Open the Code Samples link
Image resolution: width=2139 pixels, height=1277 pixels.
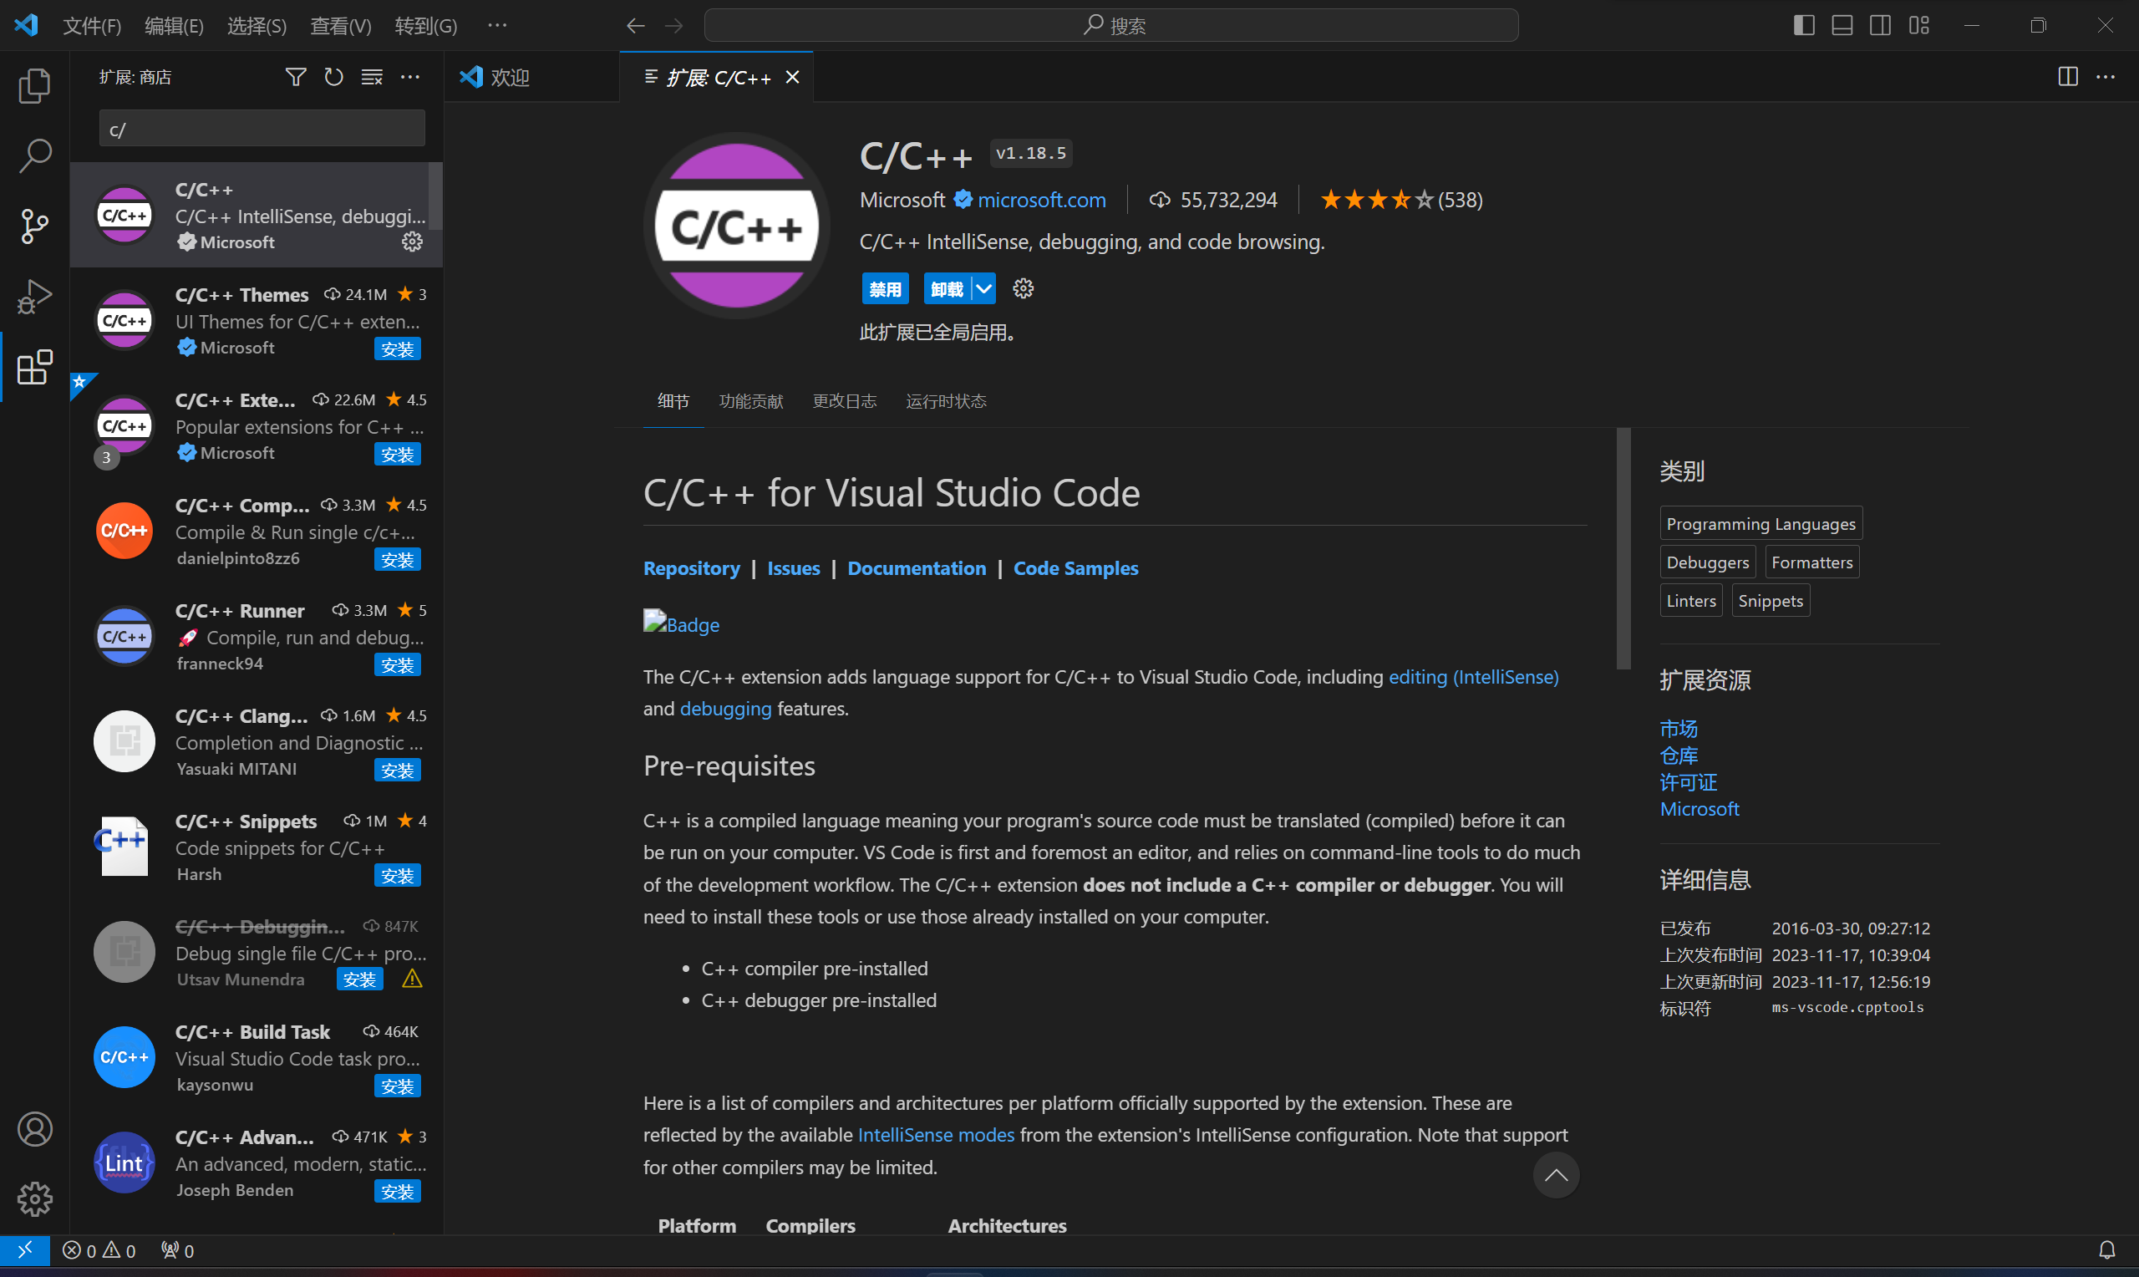(1075, 568)
